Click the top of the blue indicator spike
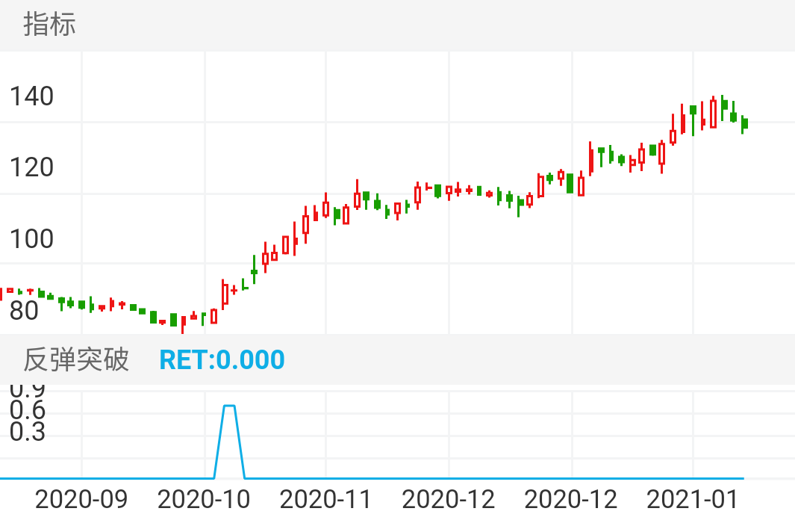The image size is (795, 529). coord(230,406)
